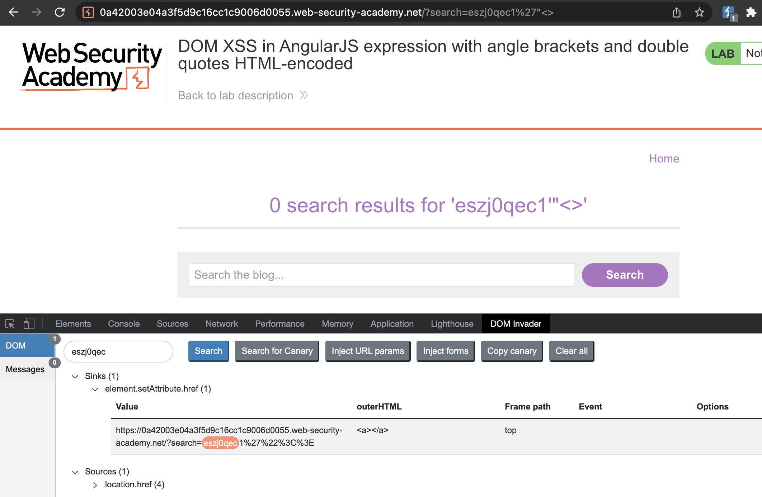This screenshot has width=762, height=497.
Task: Open the browser extensions puzzle icon
Action: pos(751,13)
